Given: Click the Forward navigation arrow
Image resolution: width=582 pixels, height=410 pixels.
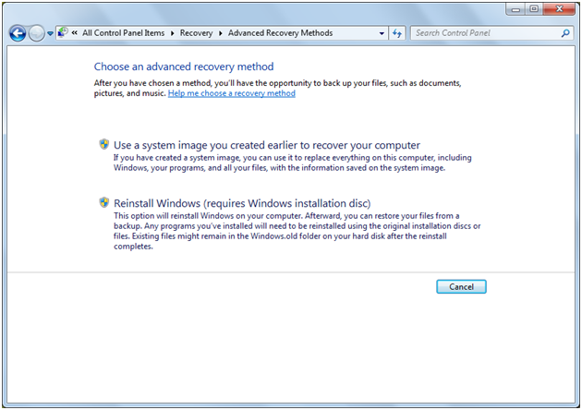Looking at the screenshot, I should pyautogui.click(x=36, y=33).
